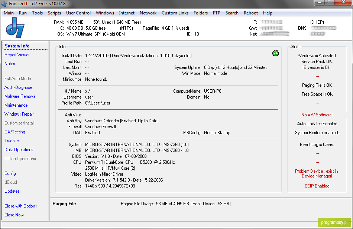Click the 'Auto Updates Enabled' alert
The image size is (353, 229).
317,124
